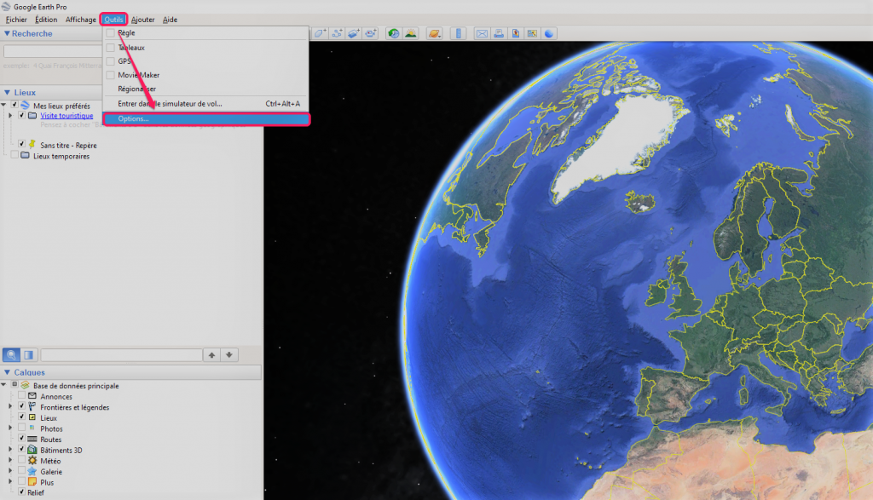Expand the Photos layer node
The height and width of the screenshot is (500, 873).
click(x=10, y=428)
